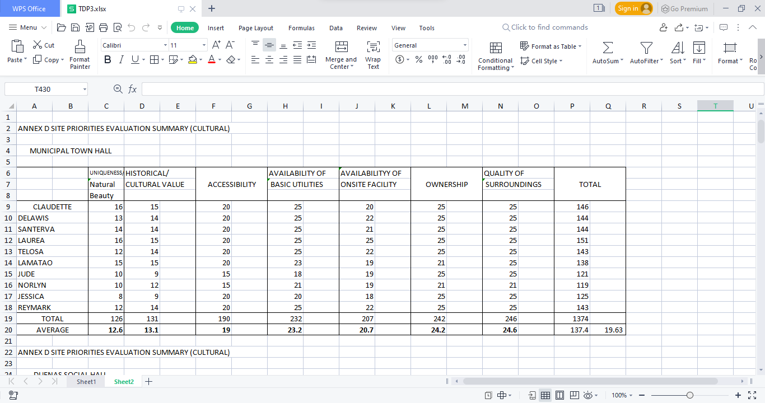Open the Formulas ribbon tab
Viewport: 765px width, 403px height.
coord(301,28)
